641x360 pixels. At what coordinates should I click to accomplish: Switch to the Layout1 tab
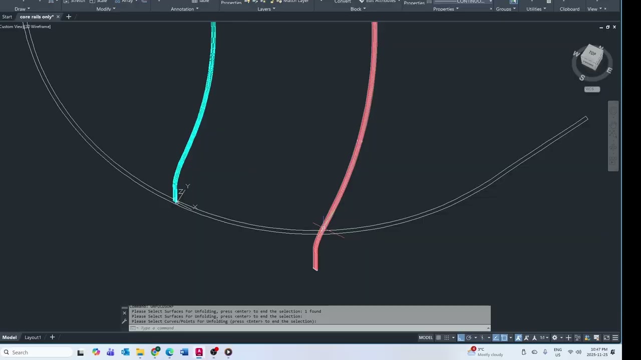(33, 337)
